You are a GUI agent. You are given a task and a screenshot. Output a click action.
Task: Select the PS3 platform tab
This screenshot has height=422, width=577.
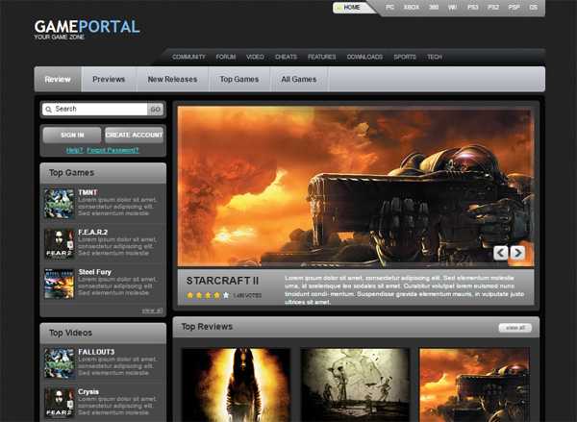473,8
